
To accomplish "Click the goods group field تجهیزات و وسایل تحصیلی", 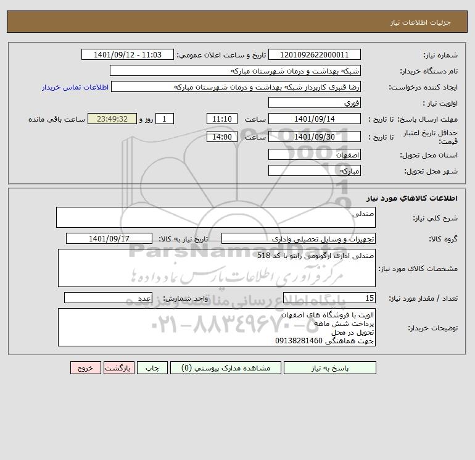I will pyautogui.click(x=299, y=238).
